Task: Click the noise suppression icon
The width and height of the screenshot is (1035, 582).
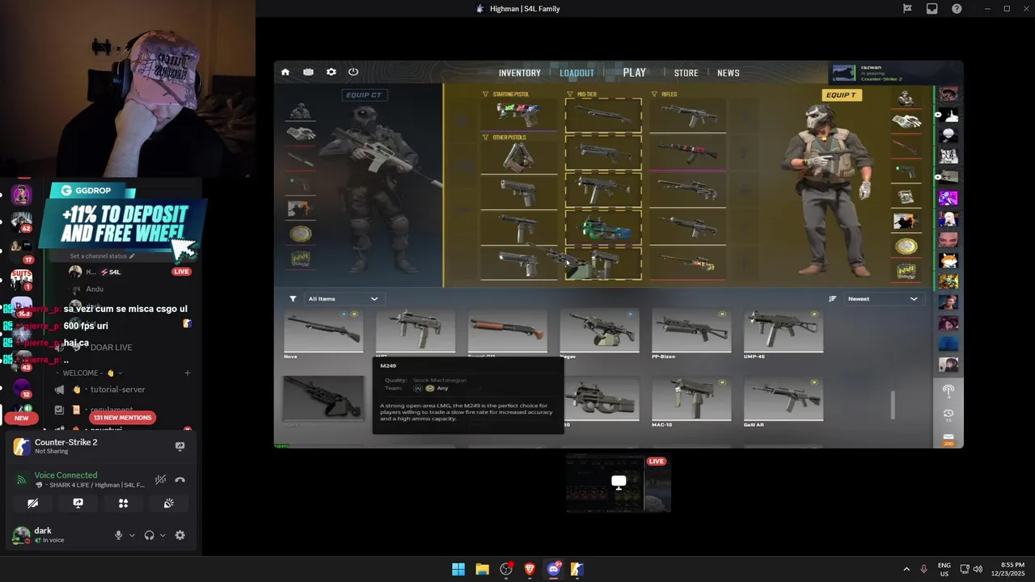Action: click(x=160, y=480)
